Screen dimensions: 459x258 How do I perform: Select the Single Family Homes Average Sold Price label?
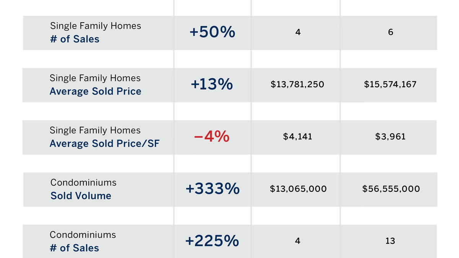pyautogui.click(x=95, y=85)
